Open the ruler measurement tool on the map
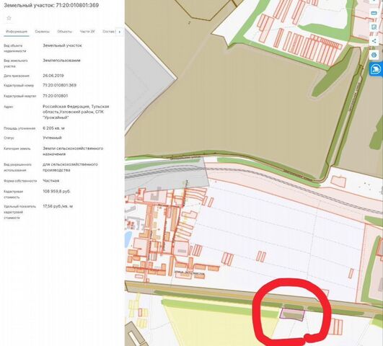Viewport: 383px width, 346px height. point(374,13)
